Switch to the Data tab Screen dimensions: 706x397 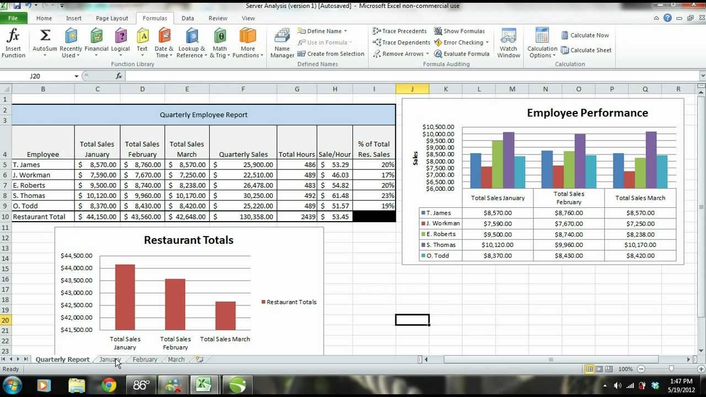[x=188, y=18]
